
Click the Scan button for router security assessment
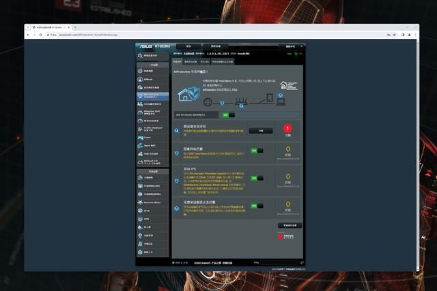click(260, 130)
